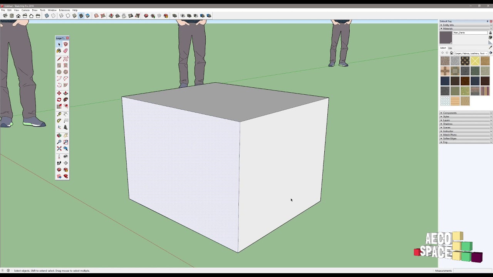Screen dimensions: 493x277
Task: Select the Text label tool
Action: point(65,120)
